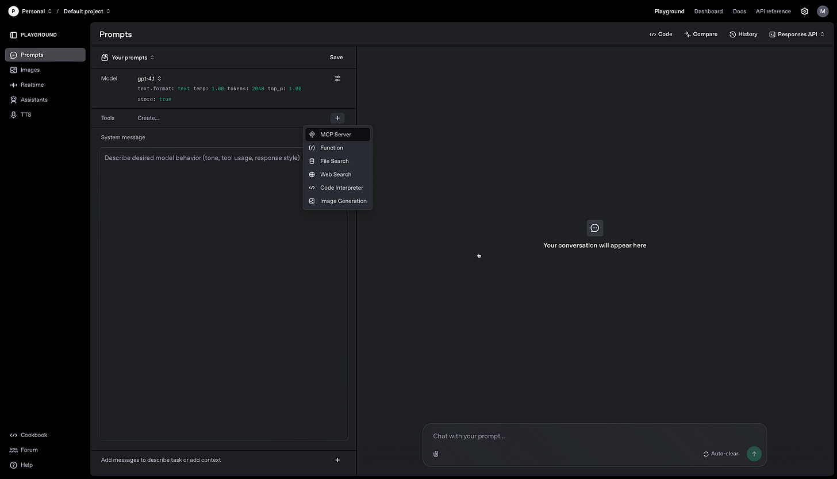Open the History button

coord(743,35)
